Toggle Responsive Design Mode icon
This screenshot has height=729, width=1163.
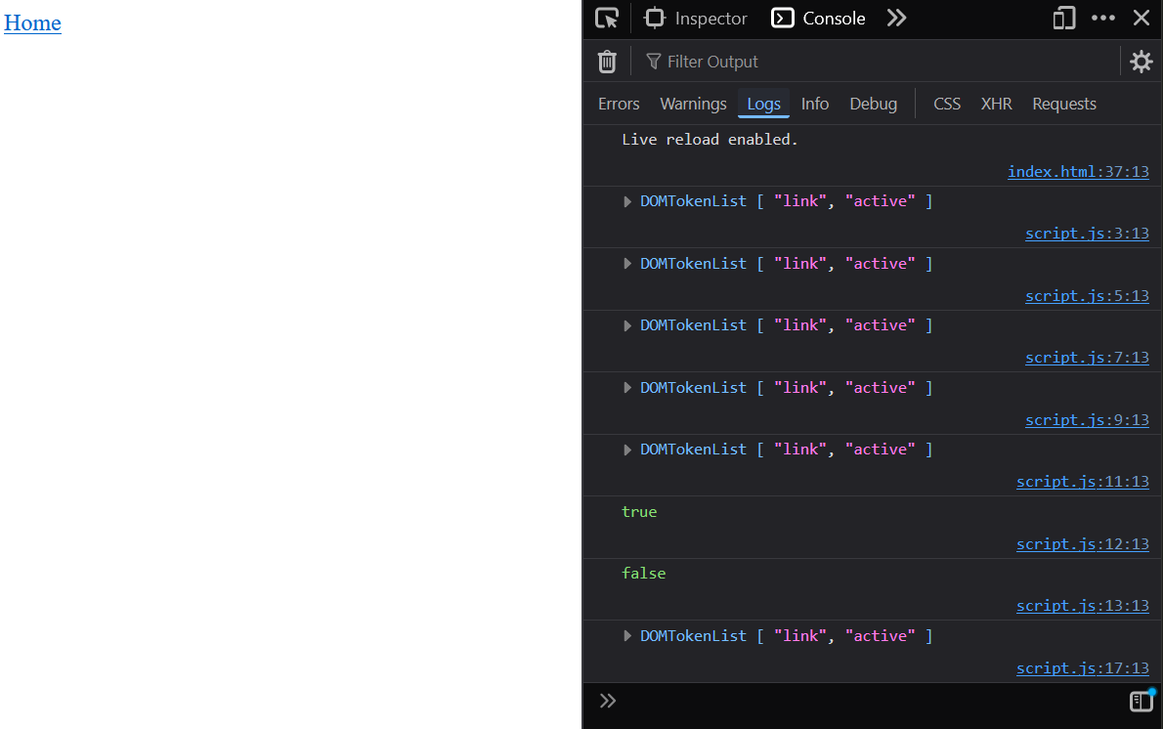[x=1063, y=19]
